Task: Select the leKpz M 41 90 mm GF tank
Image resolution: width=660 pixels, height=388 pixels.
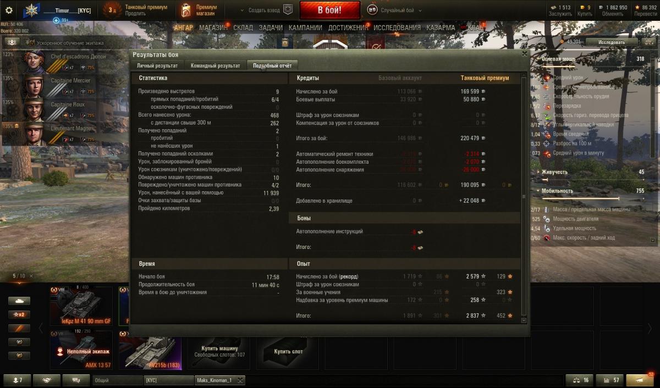Action: tap(81, 306)
